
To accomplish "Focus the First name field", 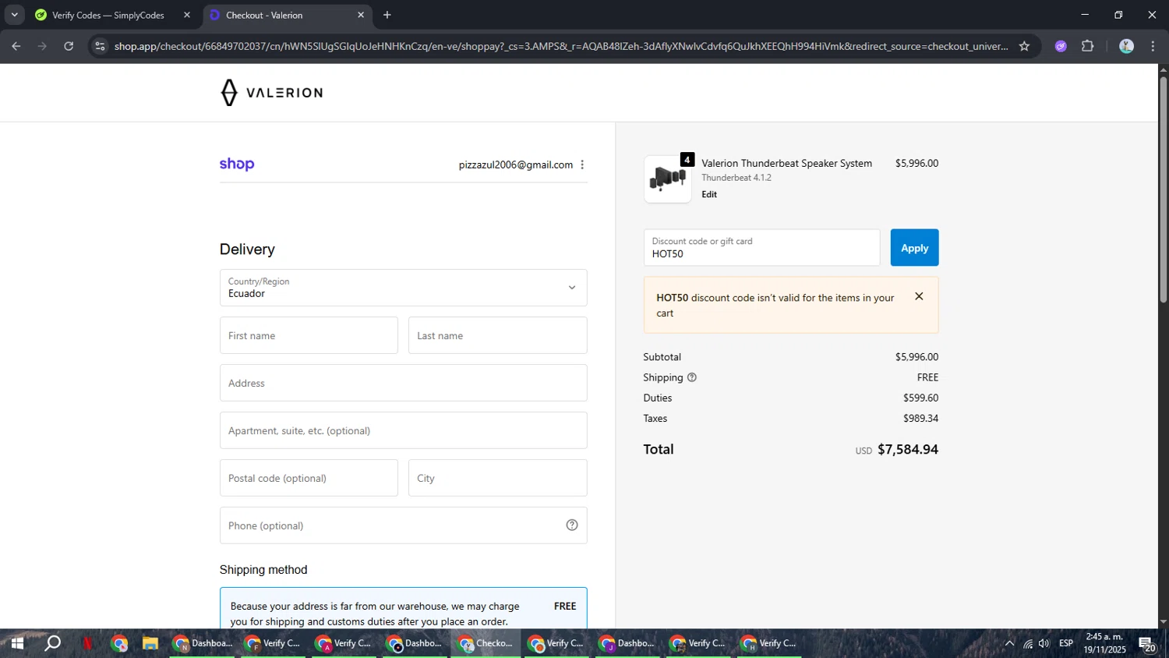I will 309,335.
